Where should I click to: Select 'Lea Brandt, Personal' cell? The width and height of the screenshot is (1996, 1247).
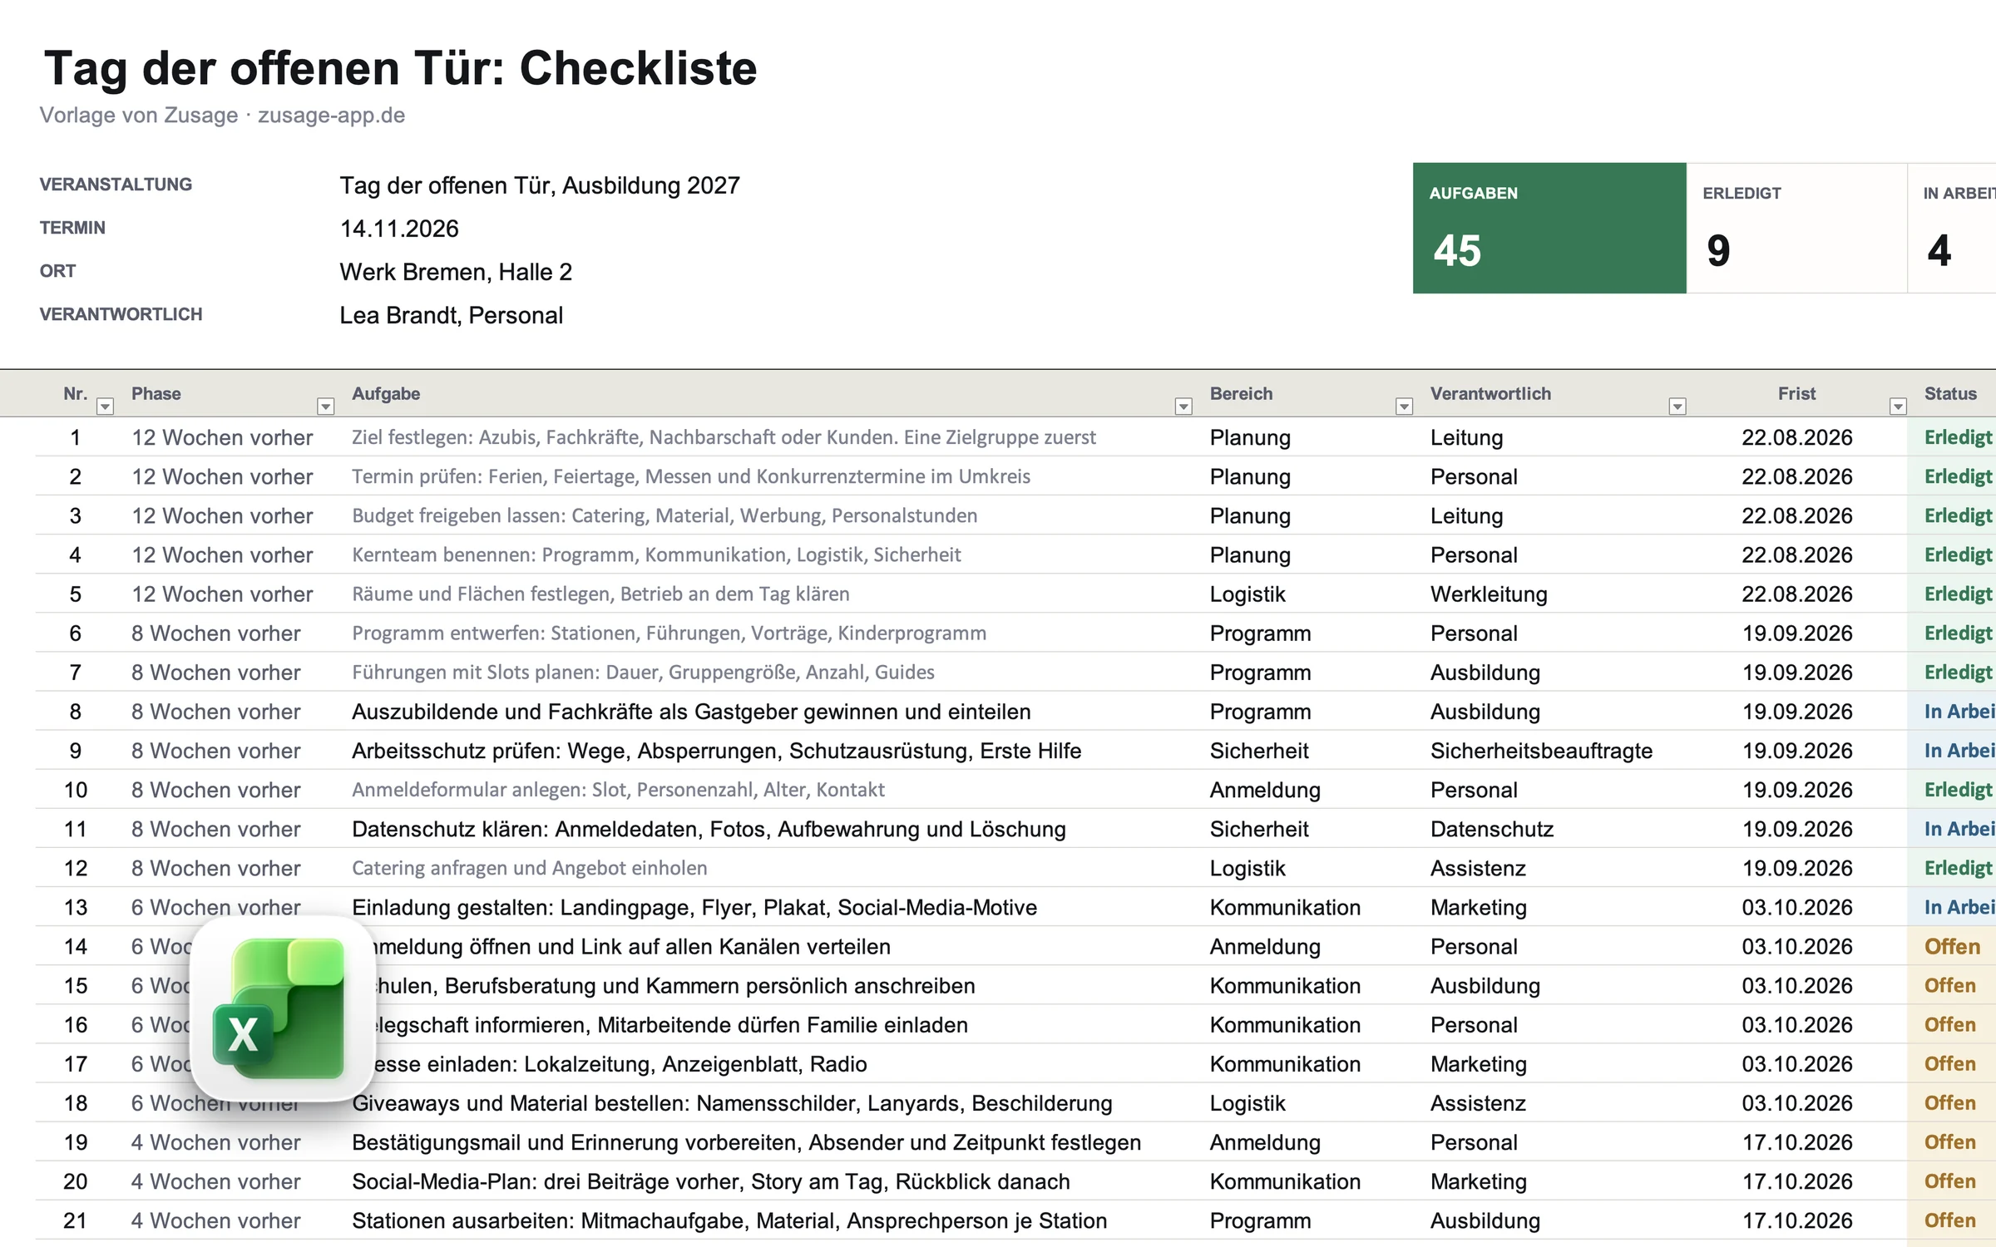click(x=451, y=315)
